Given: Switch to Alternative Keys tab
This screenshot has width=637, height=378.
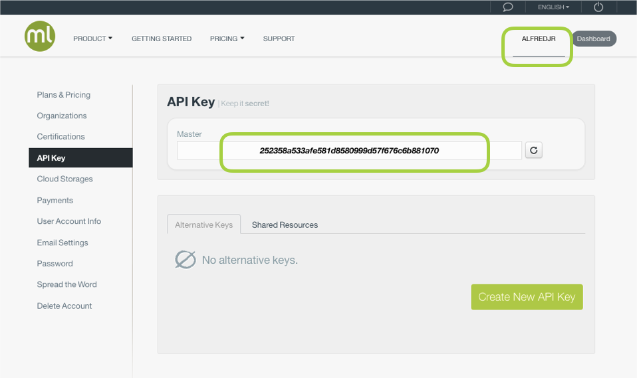Looking at the screenshot, I should click(x=204, y=225).
